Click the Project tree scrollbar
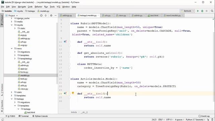This screenshot has width=215, height=121. point(57,53)
